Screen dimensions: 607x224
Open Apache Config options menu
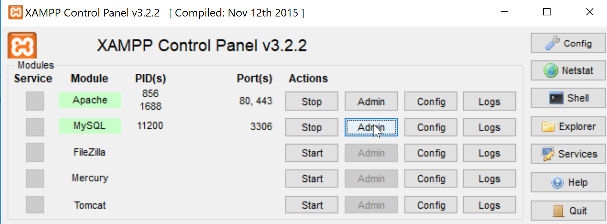(431, 101)
